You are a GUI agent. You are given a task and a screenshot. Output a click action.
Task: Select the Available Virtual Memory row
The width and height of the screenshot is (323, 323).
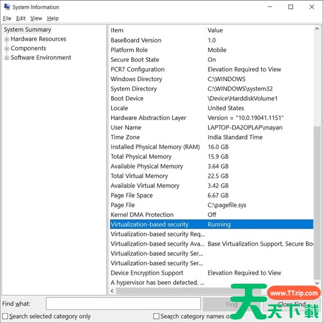pos(212,185)
